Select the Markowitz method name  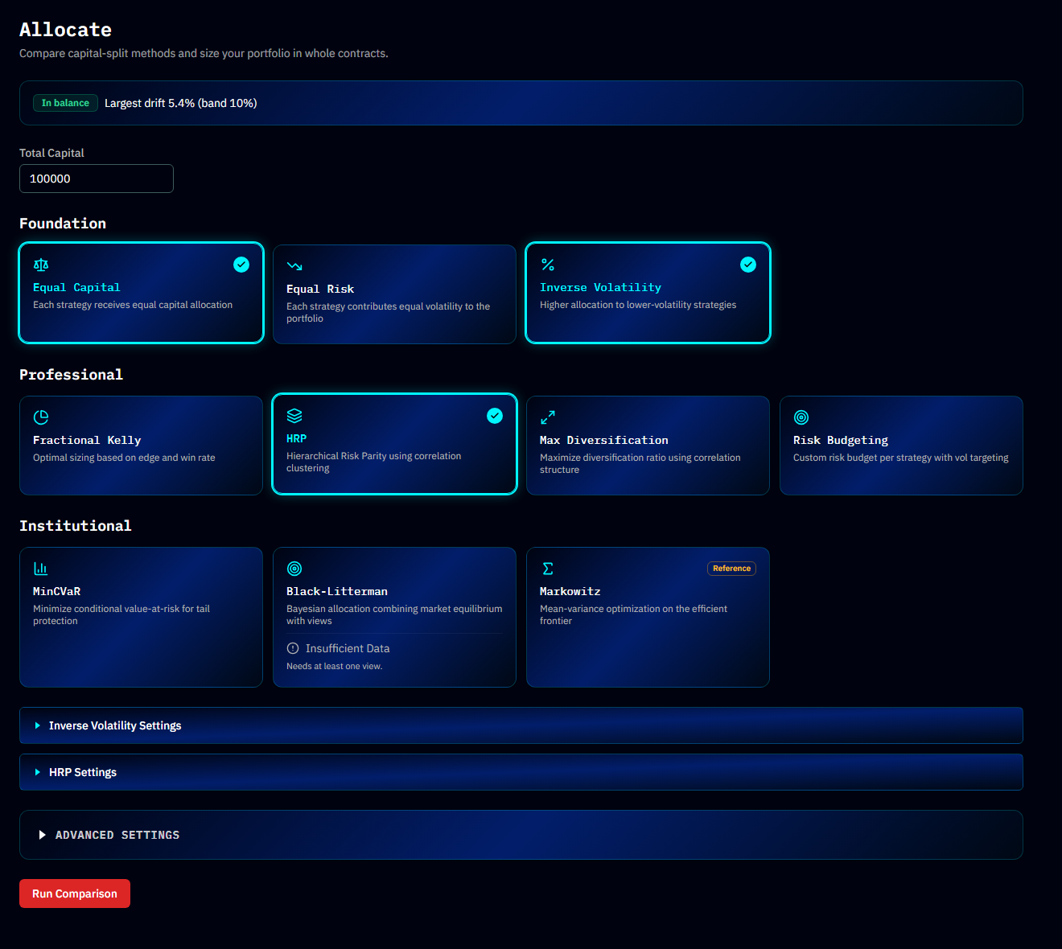pos(570,591)
